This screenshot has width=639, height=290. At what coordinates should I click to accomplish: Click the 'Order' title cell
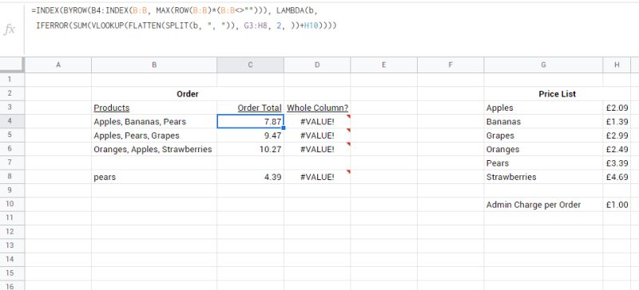[x=188, y=94]
